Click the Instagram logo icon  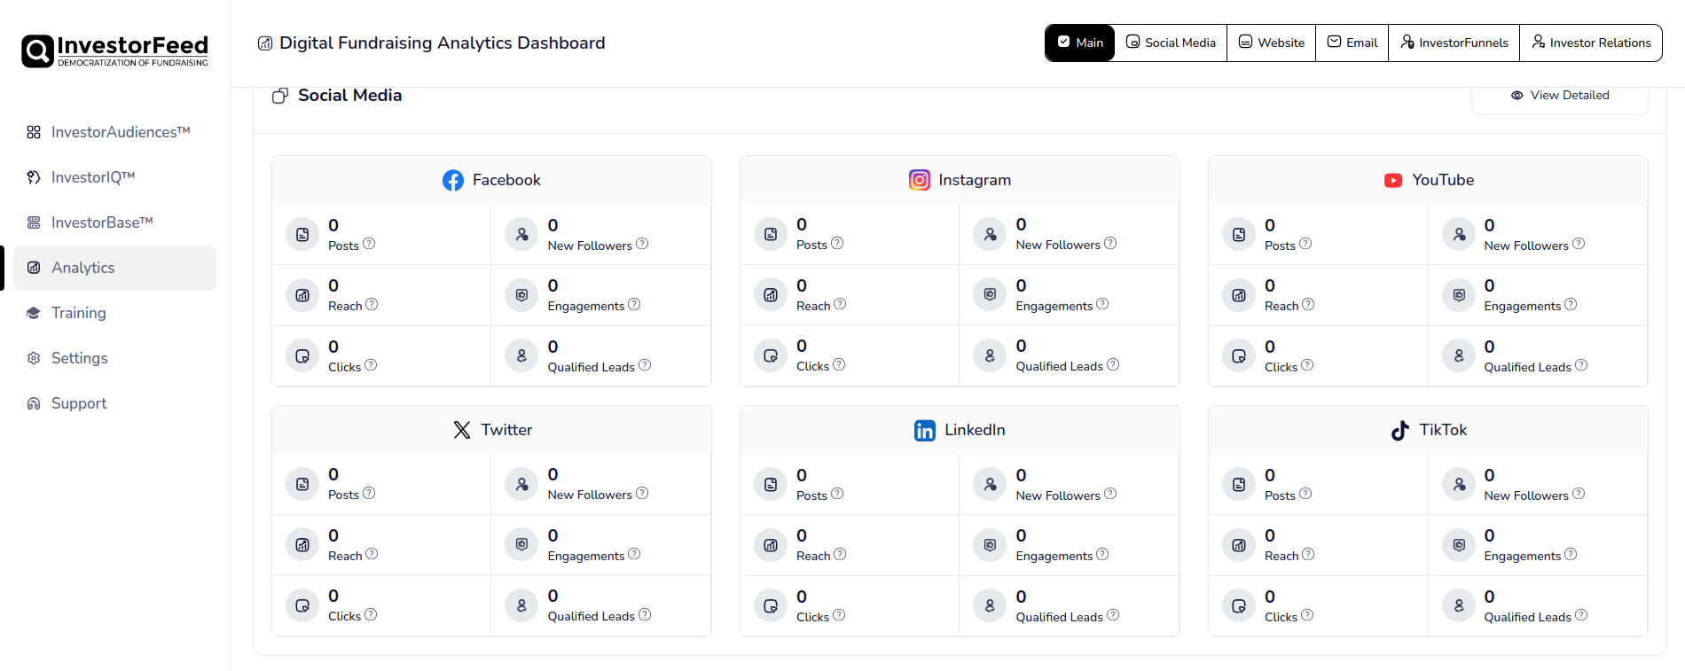[x=920, y=180]
